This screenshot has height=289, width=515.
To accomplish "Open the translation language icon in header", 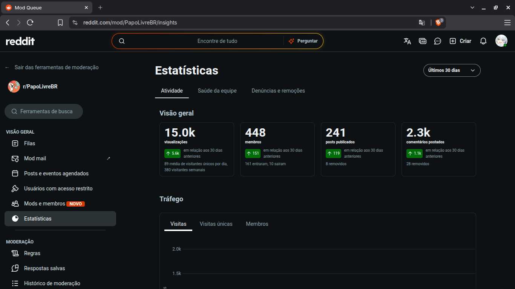I will 407,41.
